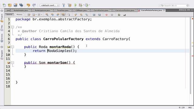
Task: Click the Search input field
Action: [175, 5]
